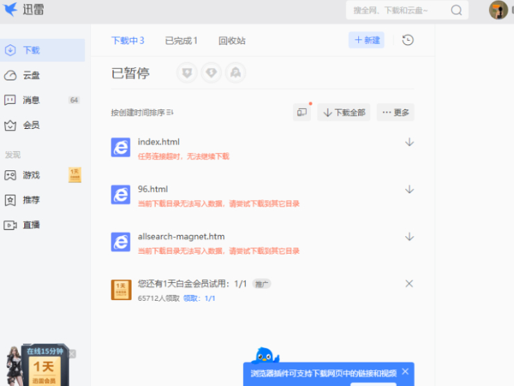The width and height of the screenshot is (514, 386).
Task: Click error text 任务连接超时，无法继续下载
Action: [184, 156]
